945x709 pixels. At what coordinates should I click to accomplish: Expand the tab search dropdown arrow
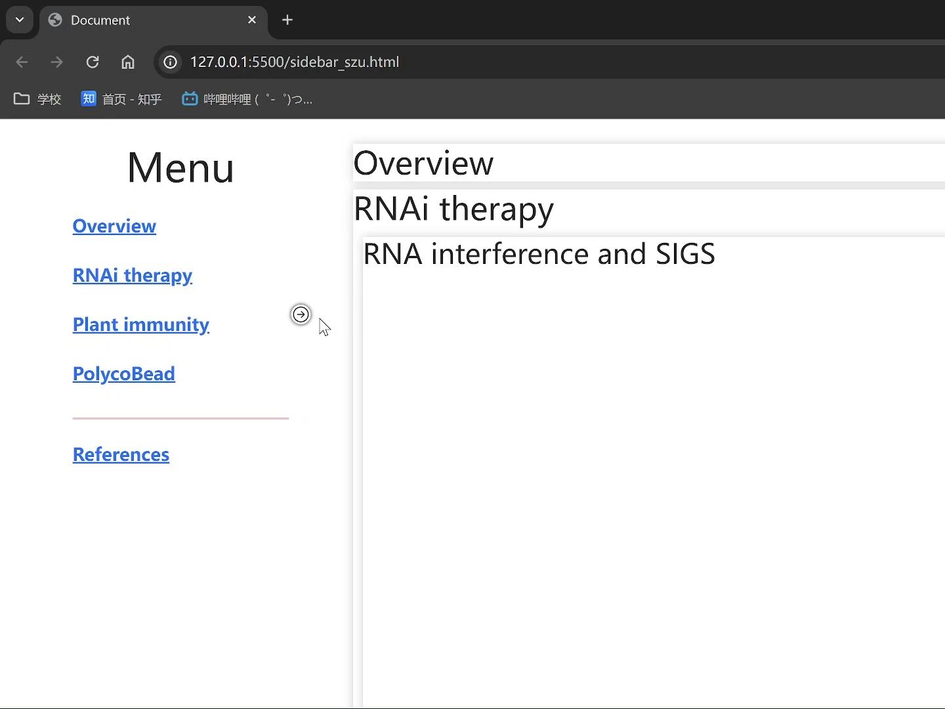pos(20,20)
